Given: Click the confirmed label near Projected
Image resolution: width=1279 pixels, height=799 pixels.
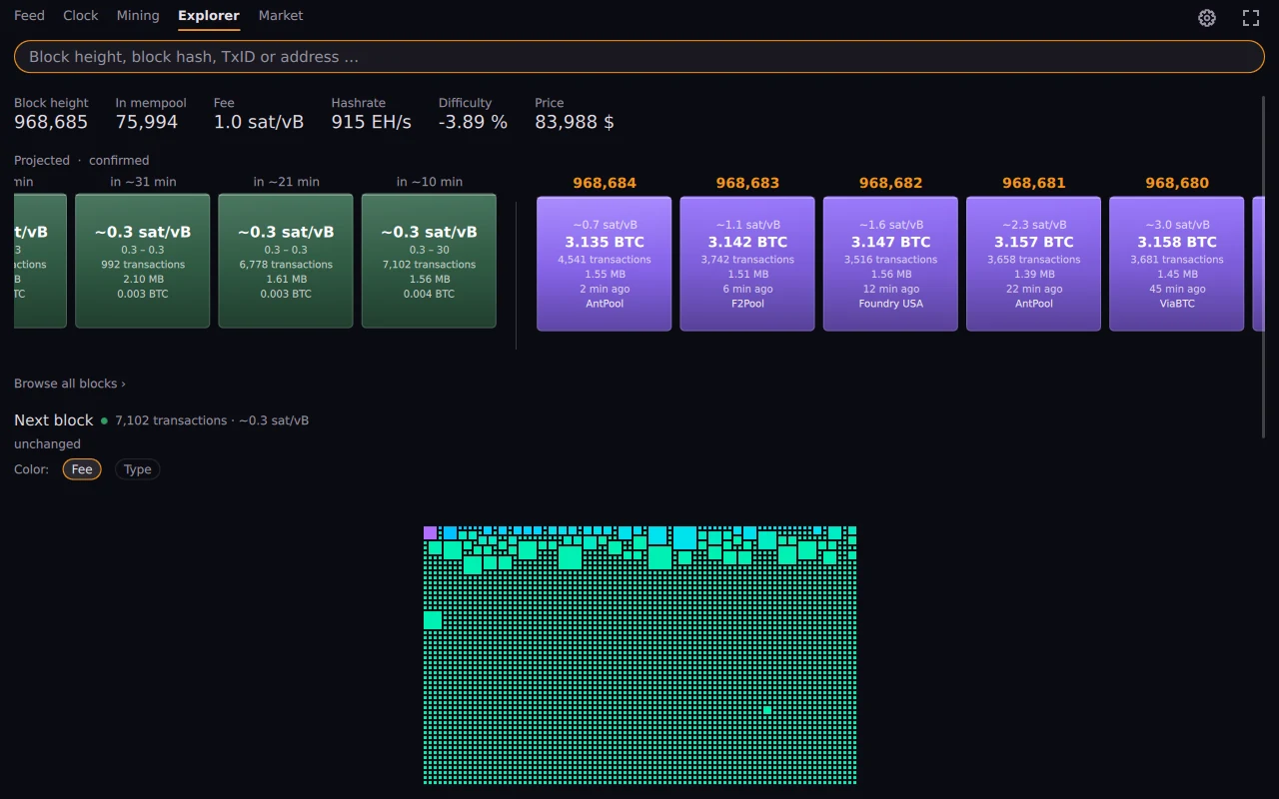Looking at the screenshot, I should coord(119,160).
